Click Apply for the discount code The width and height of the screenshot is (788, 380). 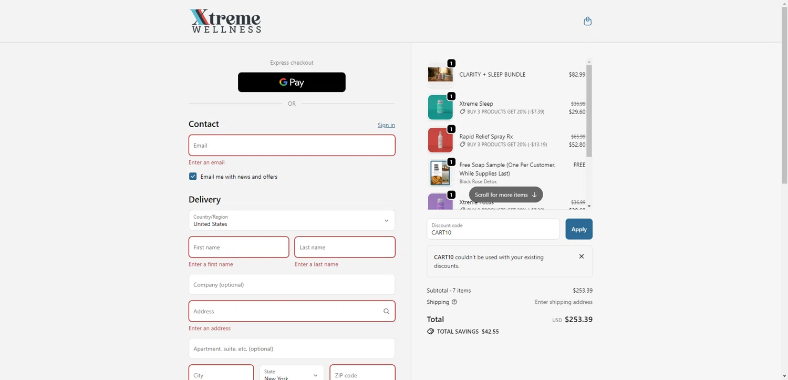579,229
